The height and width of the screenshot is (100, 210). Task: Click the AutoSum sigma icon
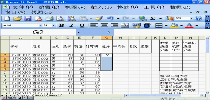(x=152, y=18)
